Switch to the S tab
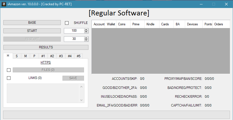Screen dimensions: 233x120 pyautogui.click(x=17, y=56)
